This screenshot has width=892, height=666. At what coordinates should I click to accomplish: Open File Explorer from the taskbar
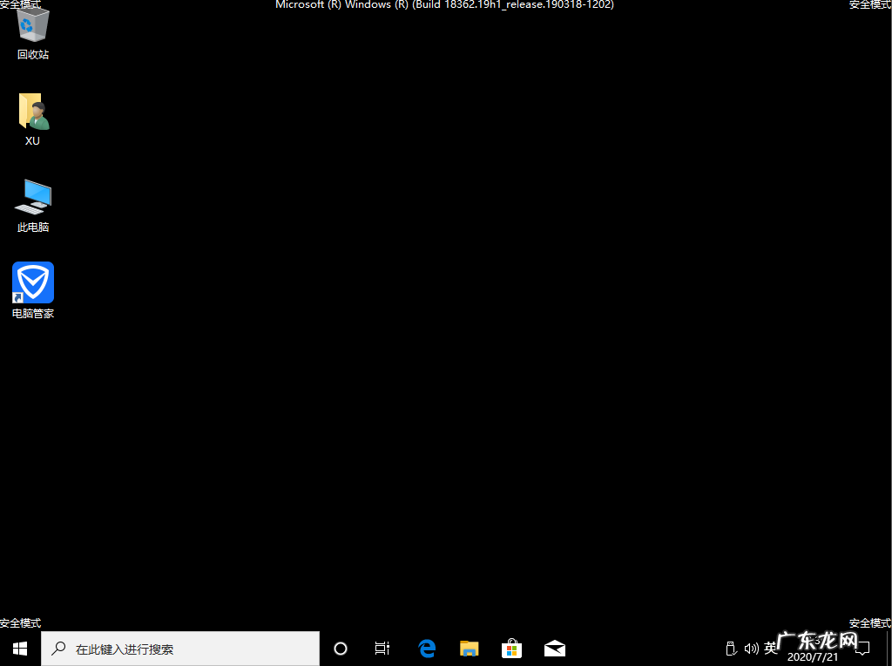click(x=469, y=649)
